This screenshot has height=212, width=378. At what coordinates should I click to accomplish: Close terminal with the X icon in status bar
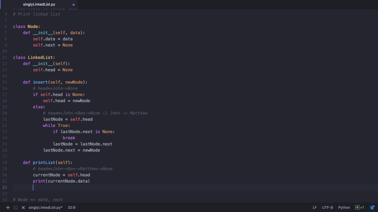[23, 208]
